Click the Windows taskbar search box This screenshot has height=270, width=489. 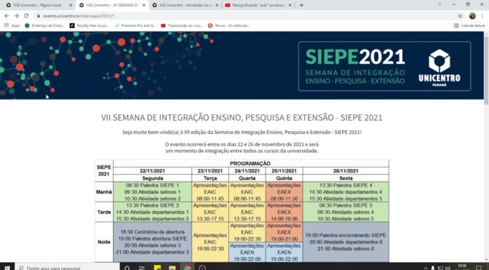pos(67,267)
